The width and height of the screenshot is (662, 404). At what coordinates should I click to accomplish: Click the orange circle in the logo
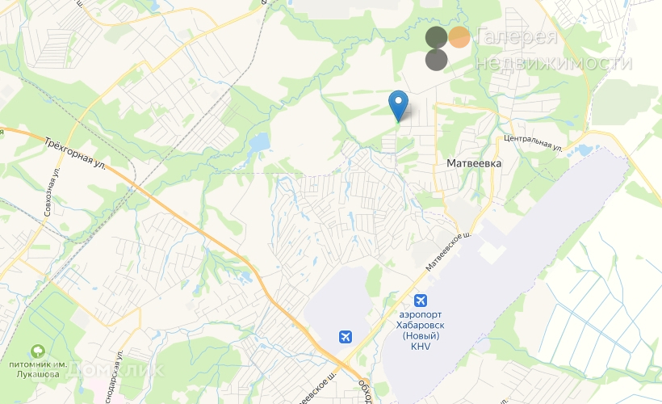pos(459,37)
